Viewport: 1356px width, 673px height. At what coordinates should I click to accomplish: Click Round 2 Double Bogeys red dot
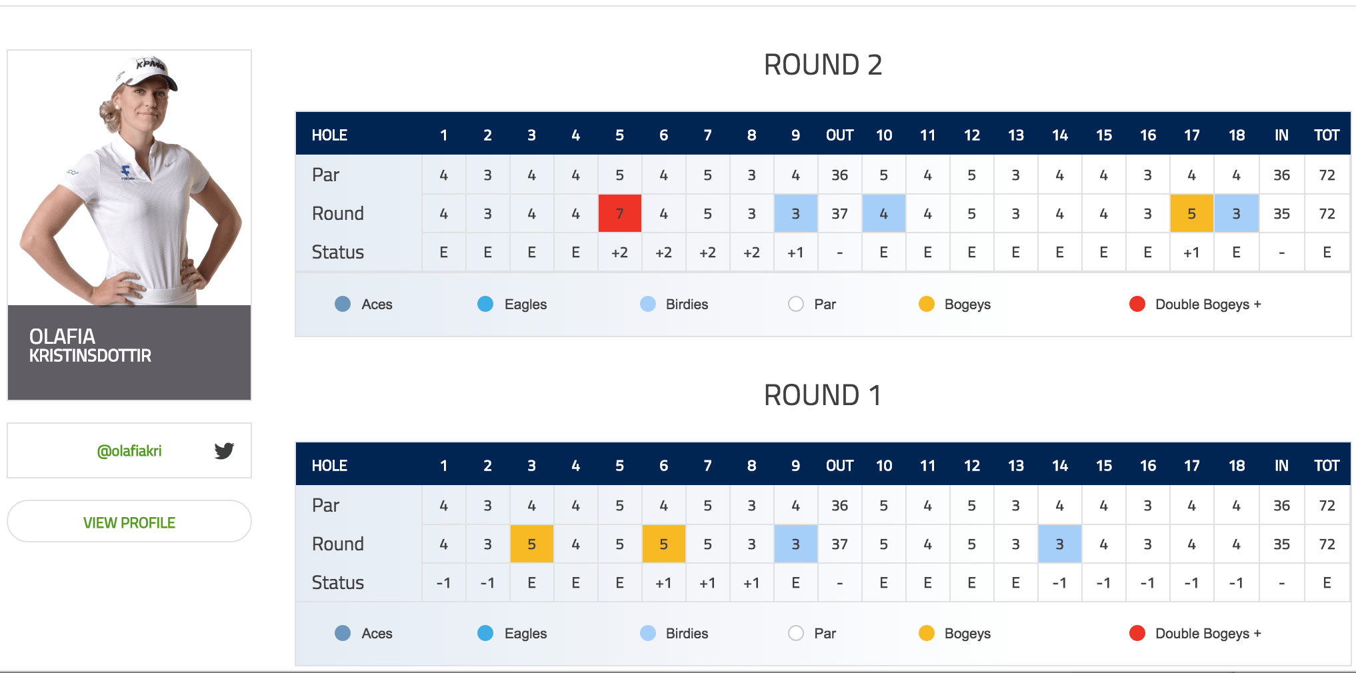coord(1137,304)
